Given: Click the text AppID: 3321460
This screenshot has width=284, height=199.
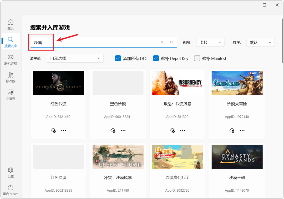Looking at the screenshot, I should [58, 117].
